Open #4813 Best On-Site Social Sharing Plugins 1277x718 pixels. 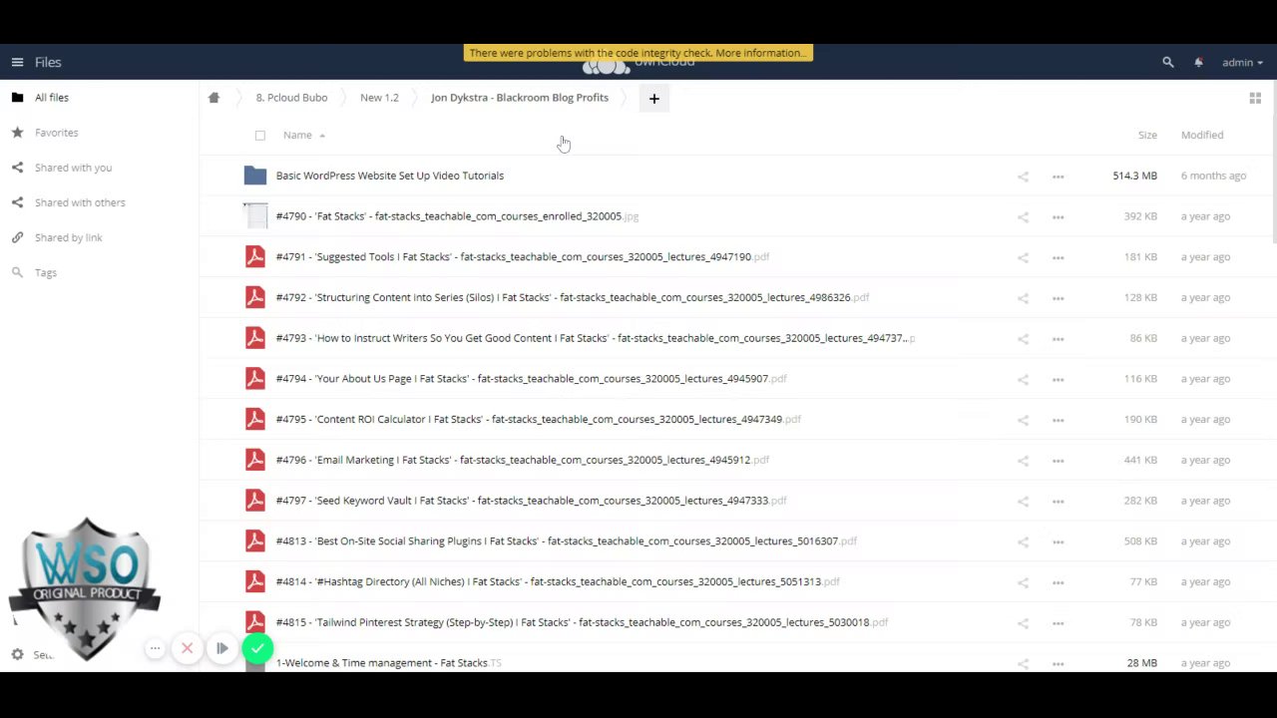coord(567,541)
